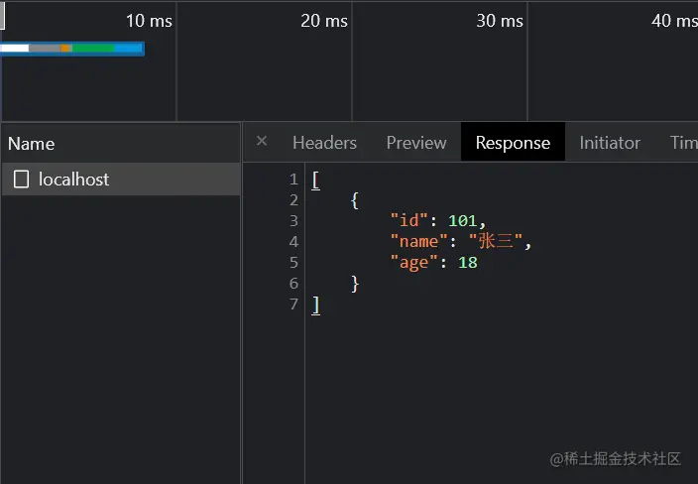
Task: Click the closing curly brace on line 6
Action: pos(355,284)
